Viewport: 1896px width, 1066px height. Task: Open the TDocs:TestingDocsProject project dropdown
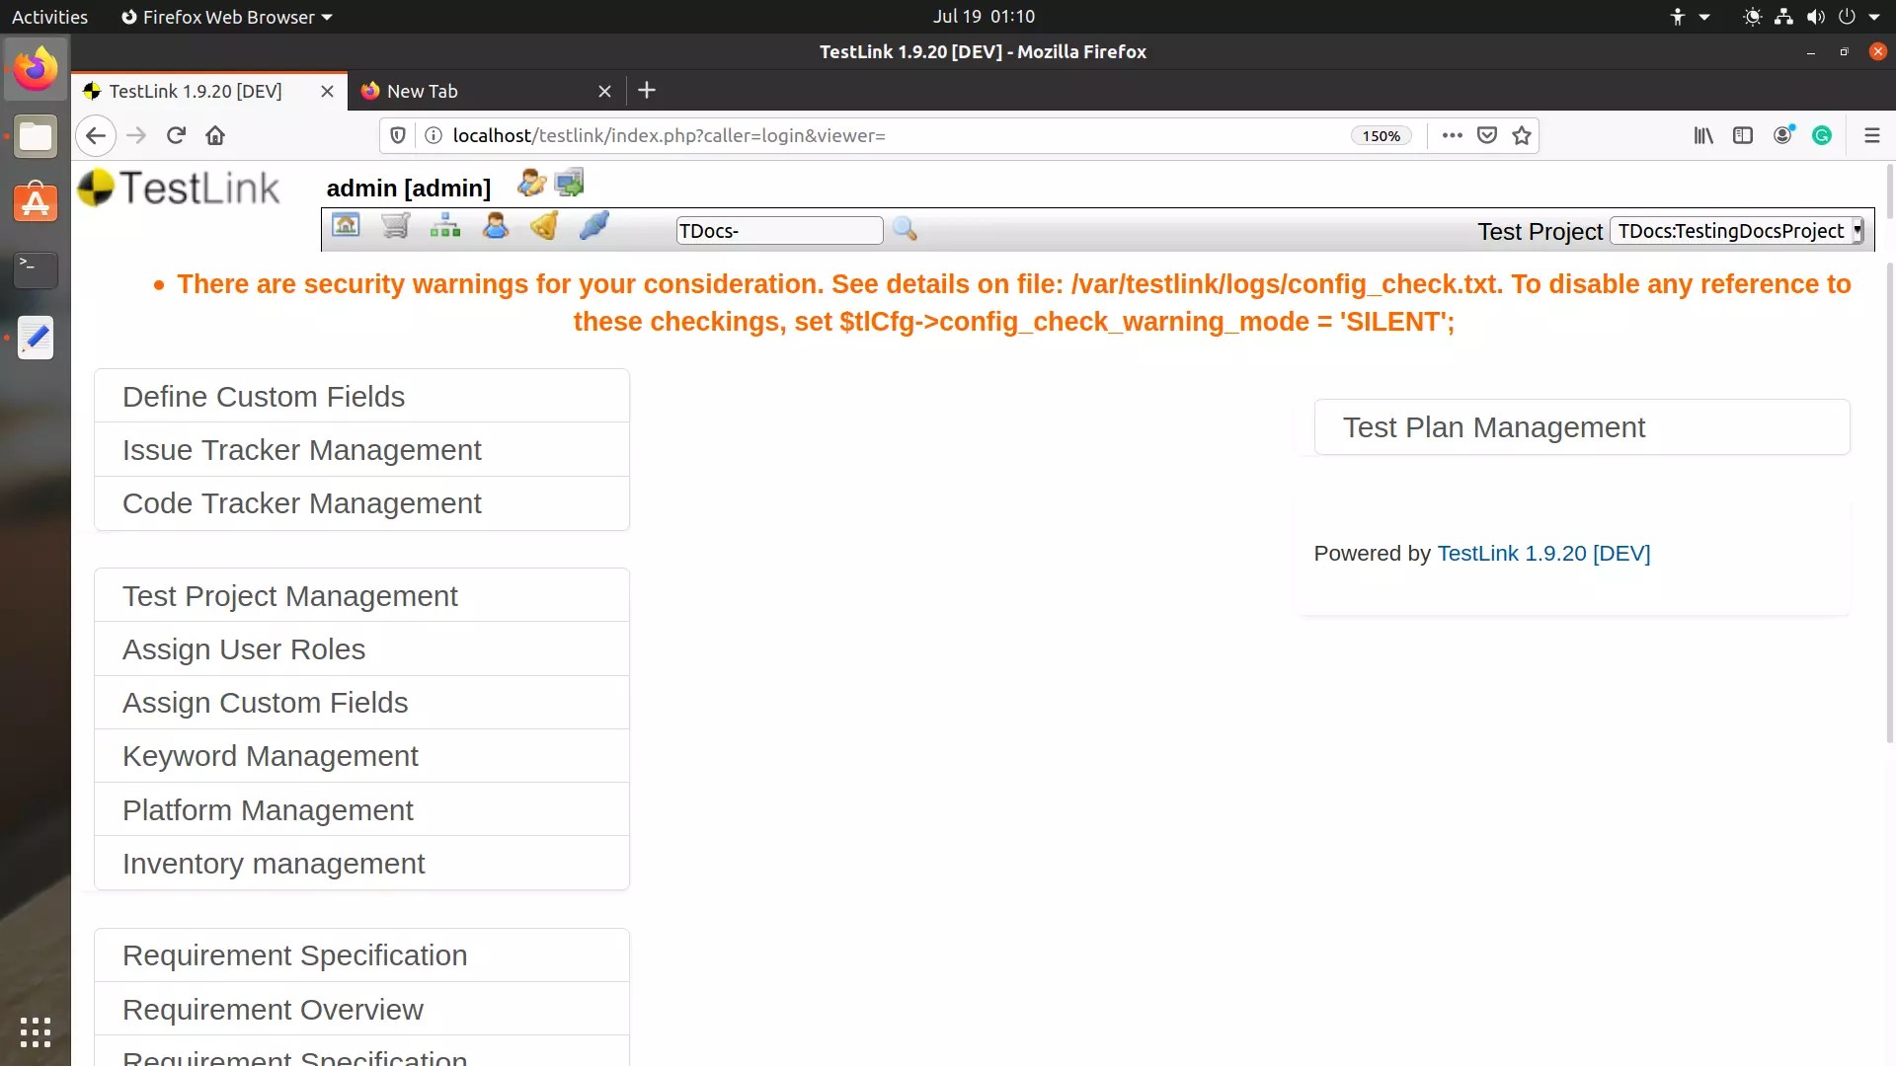(x=1736, y=230)
